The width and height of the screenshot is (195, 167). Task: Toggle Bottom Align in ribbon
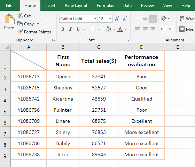point(153,19)
